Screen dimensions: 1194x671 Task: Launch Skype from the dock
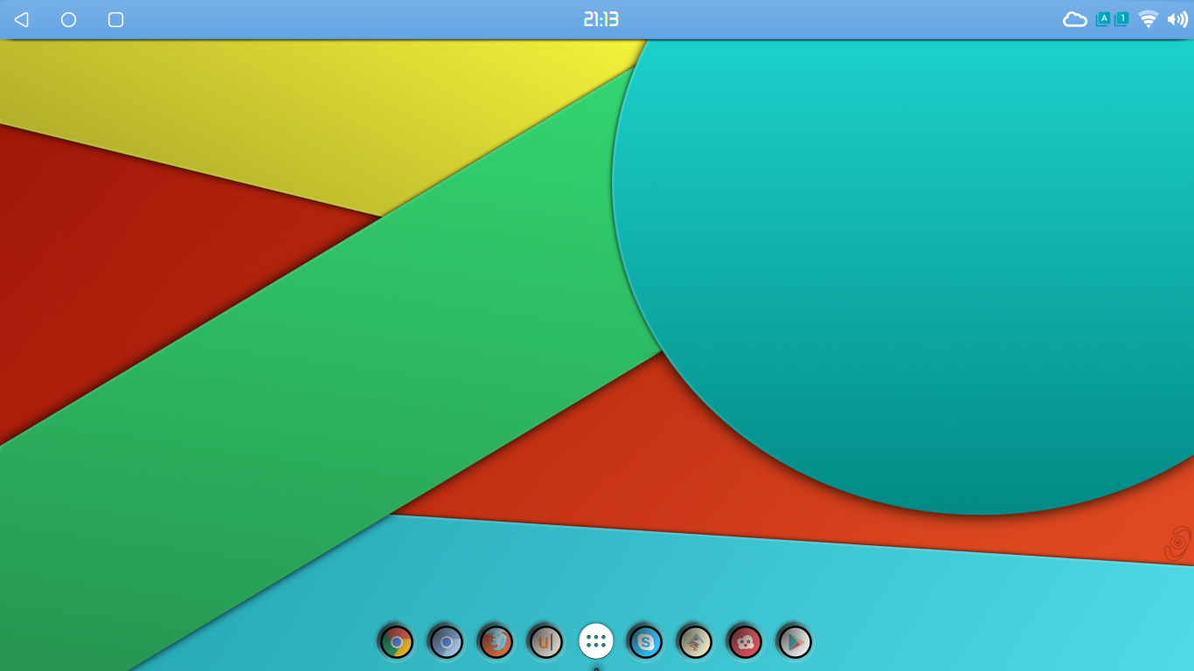[x=646, y=642]
